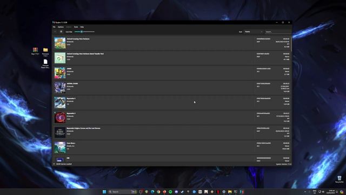Click the Games Loaded status text

64,164
